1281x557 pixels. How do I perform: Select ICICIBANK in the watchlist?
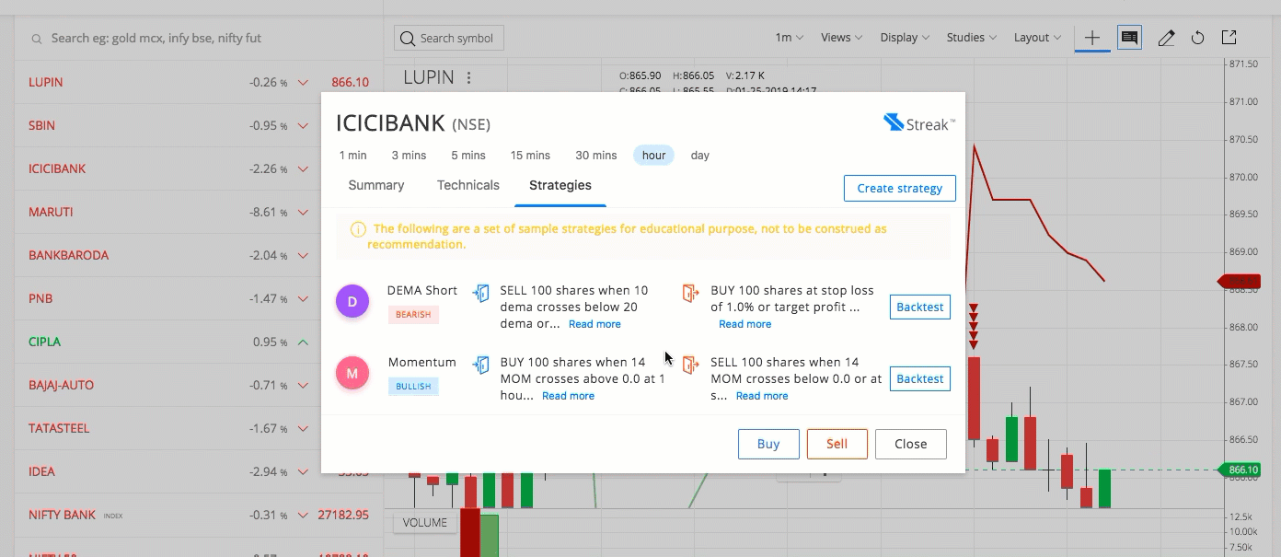[57, 169]
